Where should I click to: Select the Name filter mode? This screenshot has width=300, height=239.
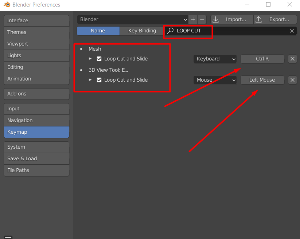coord(98,31)
